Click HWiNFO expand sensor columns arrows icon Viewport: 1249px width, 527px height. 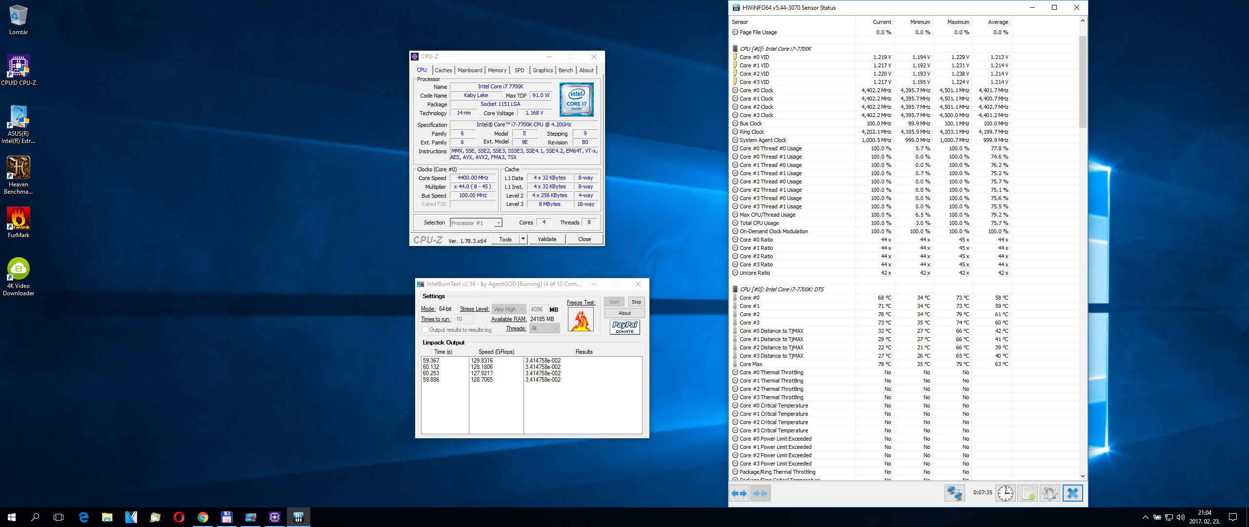pyautogui.click(x=739, y=493)
